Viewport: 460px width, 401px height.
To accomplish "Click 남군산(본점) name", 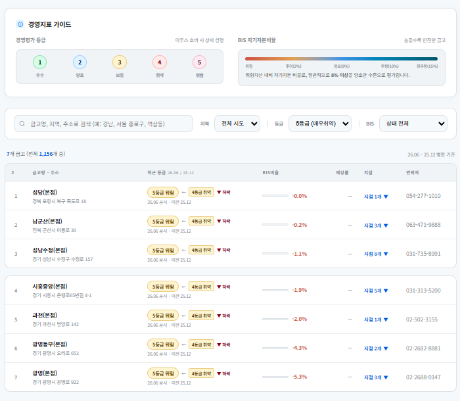I will tap(47, 221).
